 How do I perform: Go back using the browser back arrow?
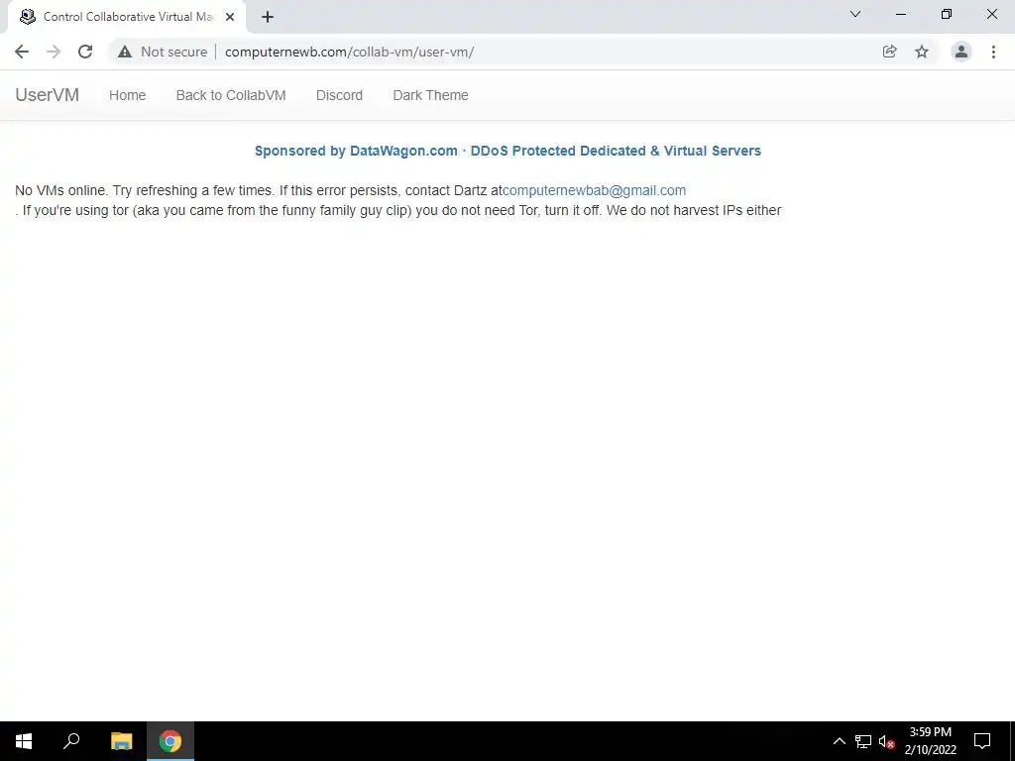(22, 52)
